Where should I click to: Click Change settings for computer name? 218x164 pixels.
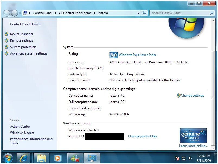coord(192,96)
